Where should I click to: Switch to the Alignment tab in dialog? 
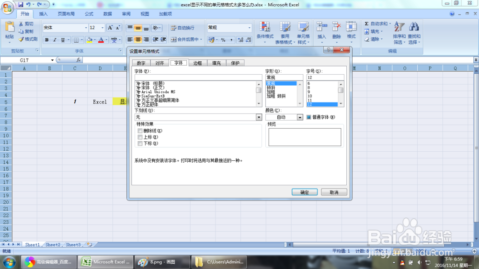160,63
